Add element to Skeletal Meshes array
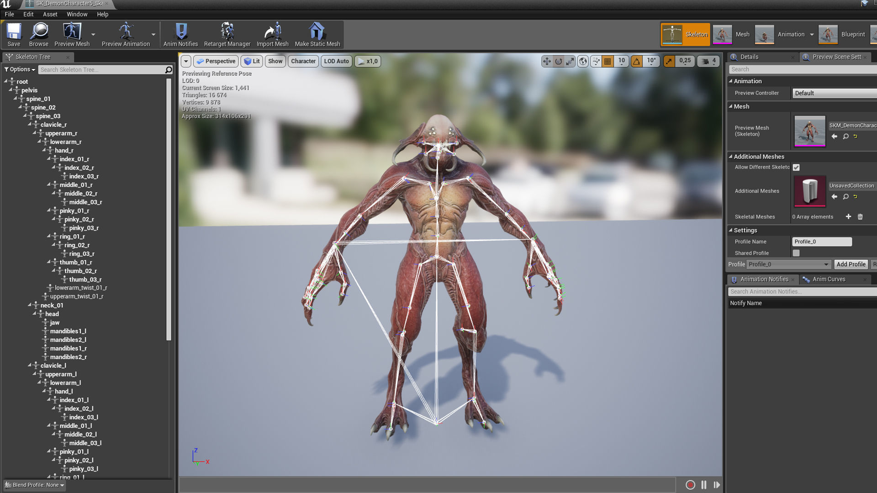This screenshot has height=493, width=877. click(848, 217)
